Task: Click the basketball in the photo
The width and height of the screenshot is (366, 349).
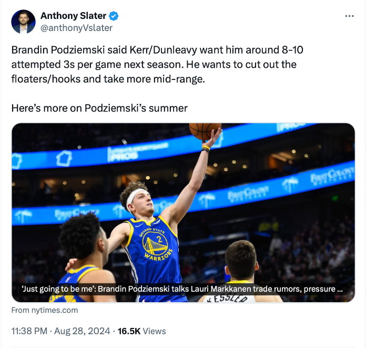Action: [204, 130]
